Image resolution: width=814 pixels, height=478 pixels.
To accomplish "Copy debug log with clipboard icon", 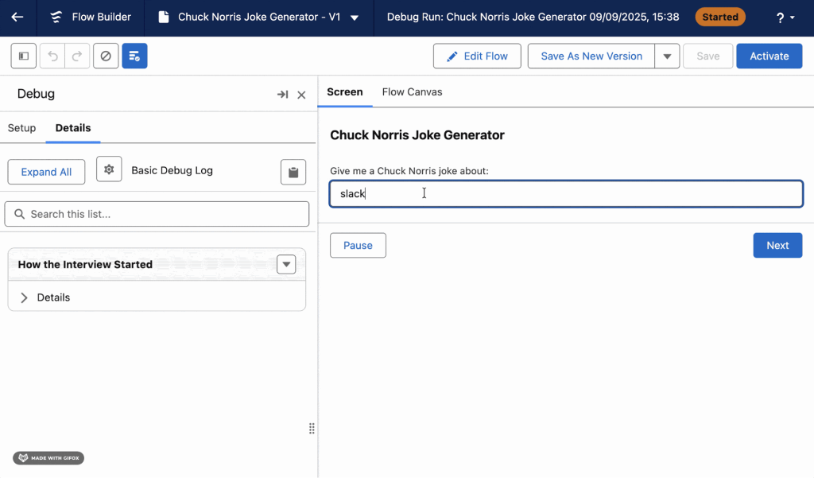I will 293,172.
